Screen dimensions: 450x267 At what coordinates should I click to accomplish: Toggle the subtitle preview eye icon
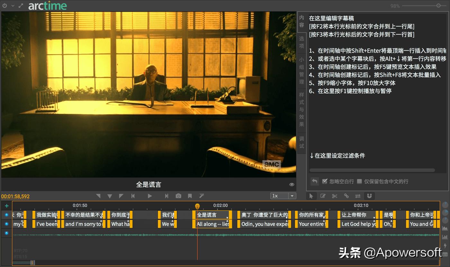tap(292, 184)
